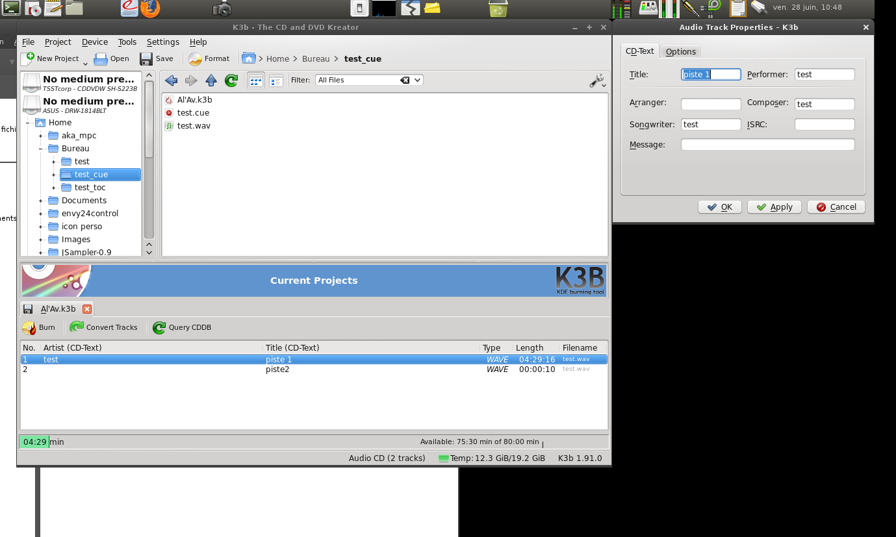Click the Query CDDB button
This screenshot has height=537, width=896.
click(183, 328)
